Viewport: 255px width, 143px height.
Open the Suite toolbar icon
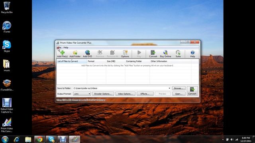tap(178, 54)
